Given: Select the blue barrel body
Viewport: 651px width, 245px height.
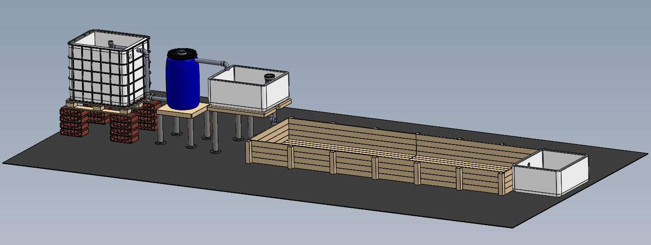Looking at the screenshot, I should tap(182, 83).
